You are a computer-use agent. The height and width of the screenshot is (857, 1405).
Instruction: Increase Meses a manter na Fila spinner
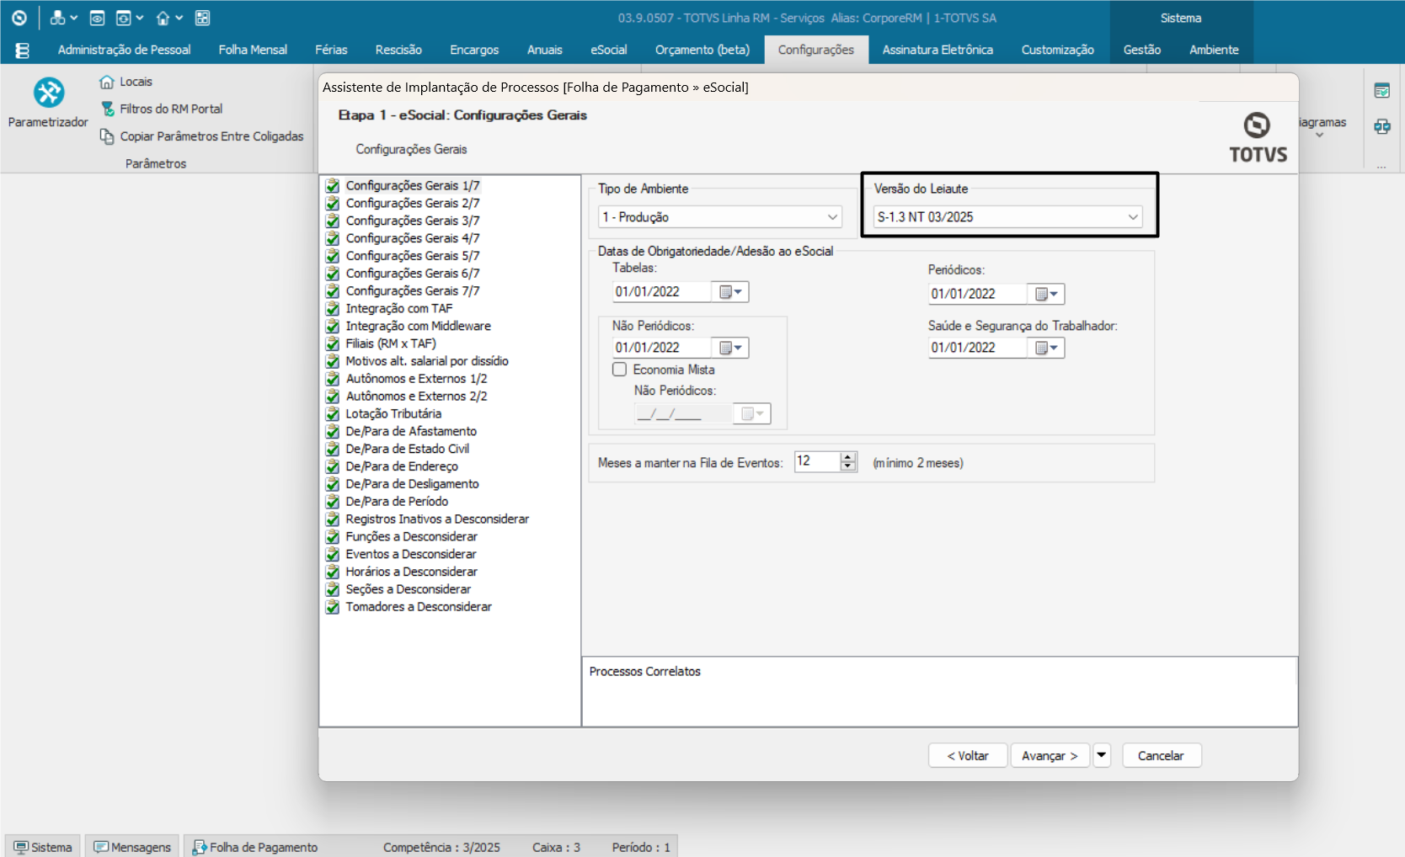click(848, 457)
